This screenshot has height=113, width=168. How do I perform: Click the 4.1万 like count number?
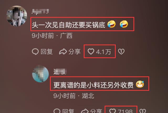tap(103, 52)
